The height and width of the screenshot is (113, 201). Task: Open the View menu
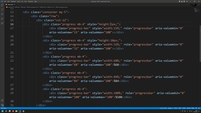pos(19,1)
